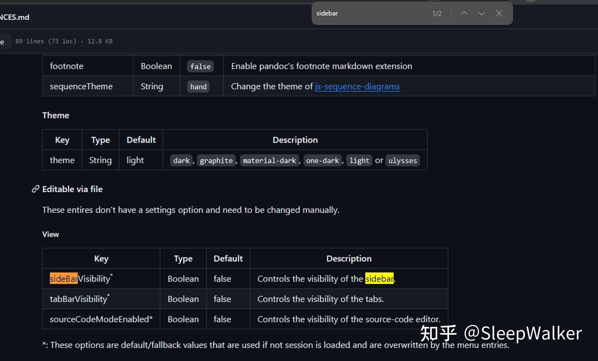Click the highlighted sideBar match in the Key column

click(x=63, y=278)
